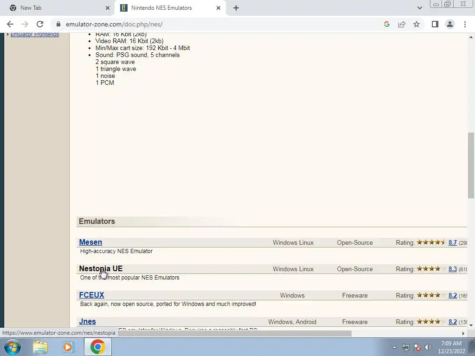This screenshot has width=475, height=356.
Task: Open the Chrome profile avatar
Action: 450,24
